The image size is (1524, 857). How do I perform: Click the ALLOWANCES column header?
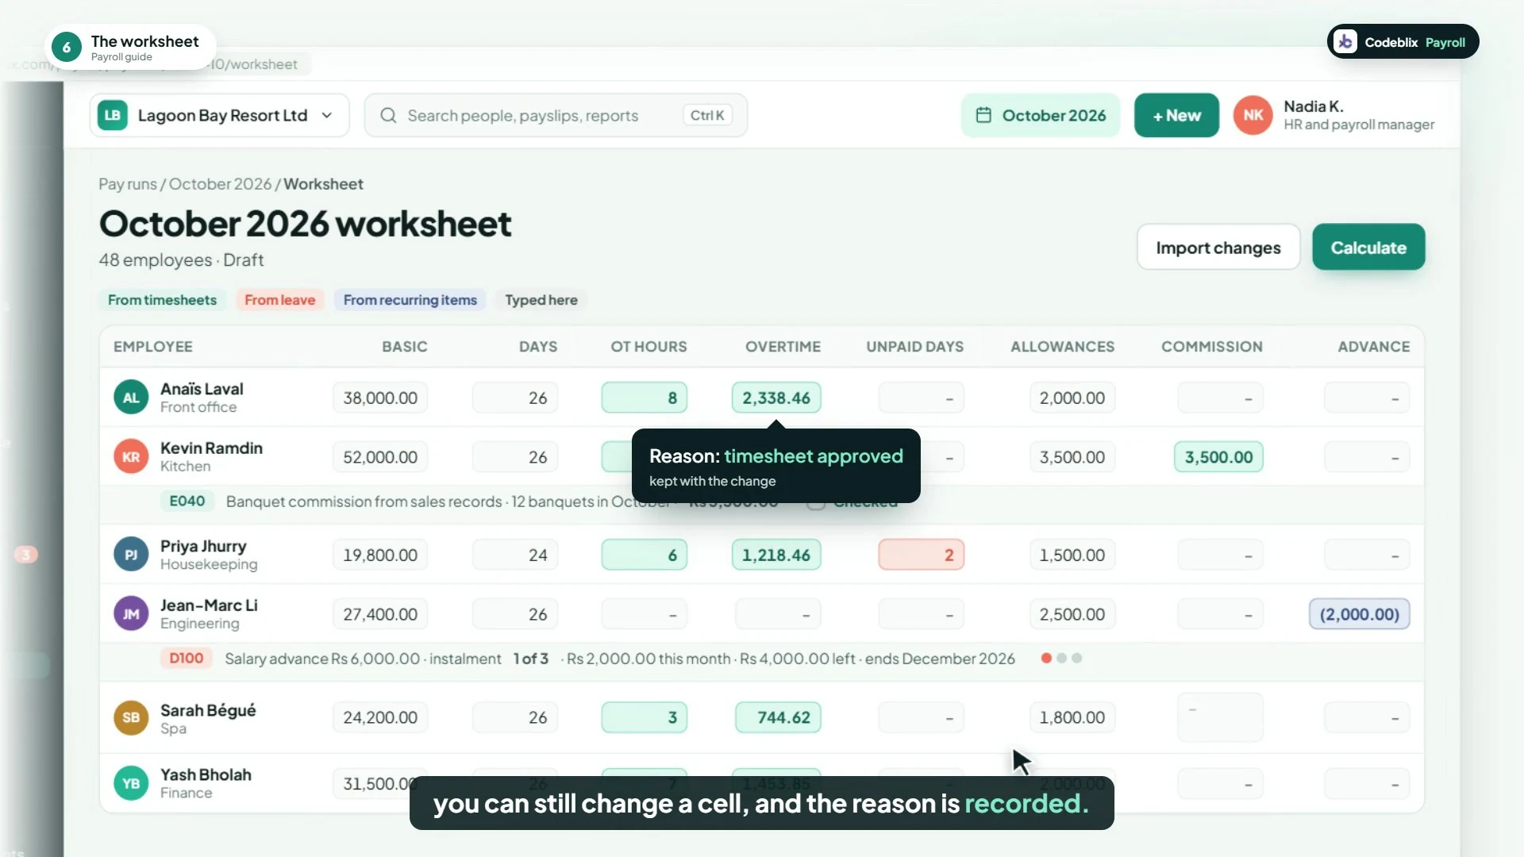(x=1062, y=347)
